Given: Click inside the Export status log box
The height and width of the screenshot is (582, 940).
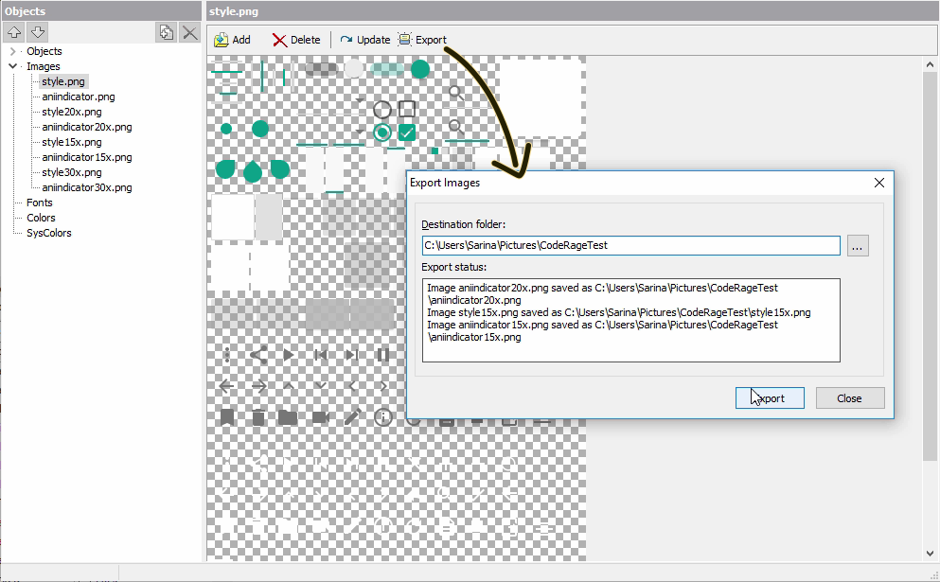Looking at the screenshot, I should [630, 320].
